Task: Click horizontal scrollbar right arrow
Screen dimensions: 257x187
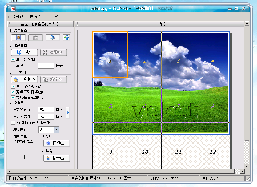Action: point(242,171)
